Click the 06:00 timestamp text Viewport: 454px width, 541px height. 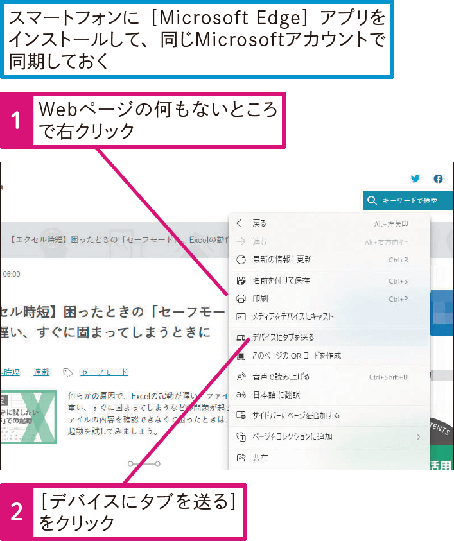click(12, 274)
